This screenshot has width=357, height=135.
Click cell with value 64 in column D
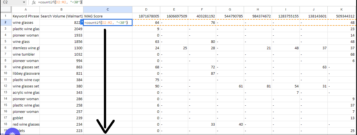[x=146, y=22]
